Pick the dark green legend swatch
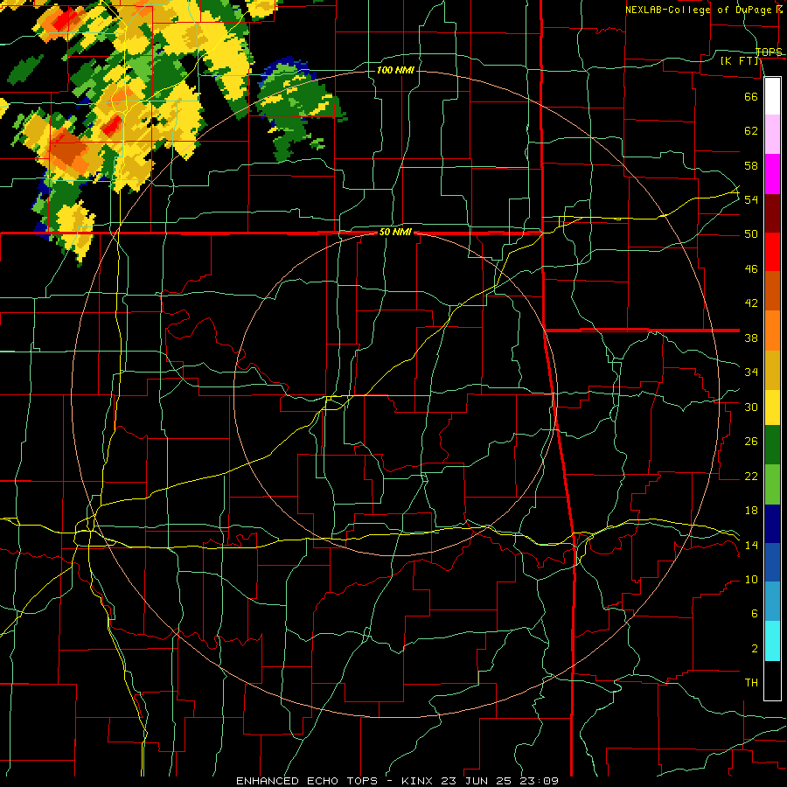The height and width of the screenshot is (787, 787). [x=772, y=445]
